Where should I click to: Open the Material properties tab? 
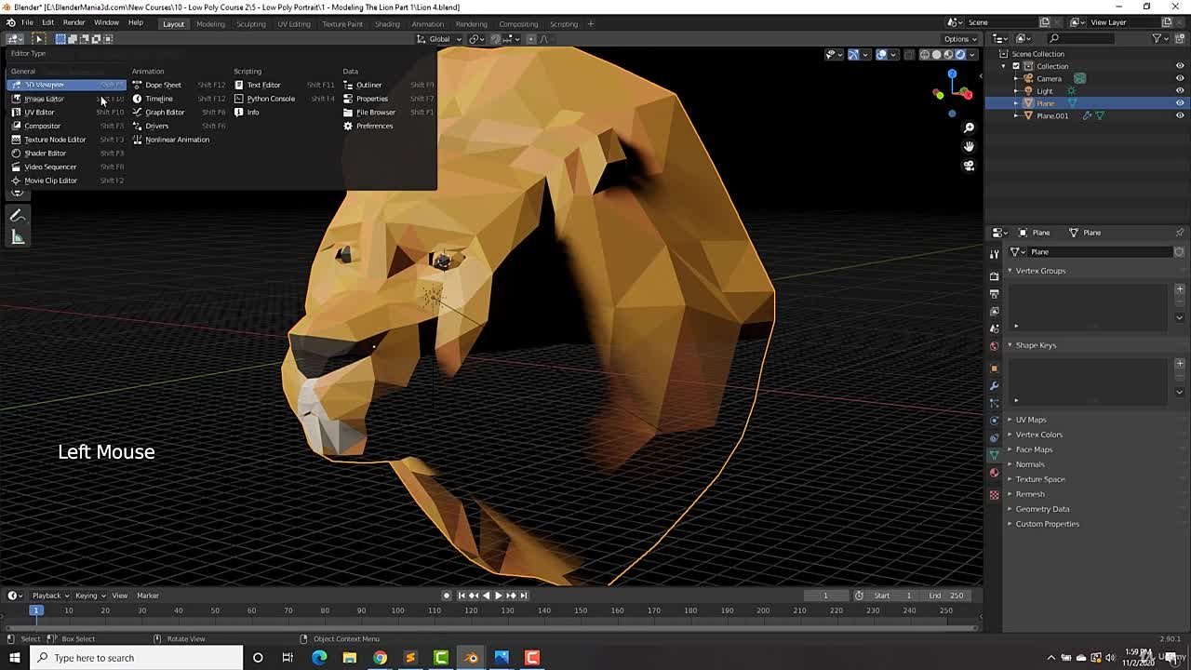tap(994, 473)
